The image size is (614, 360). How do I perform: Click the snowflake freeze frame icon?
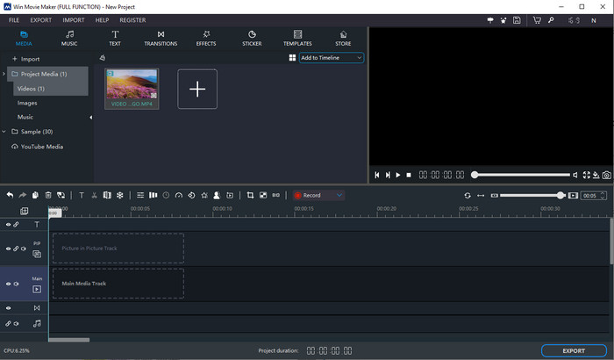(x=120, y=195)
